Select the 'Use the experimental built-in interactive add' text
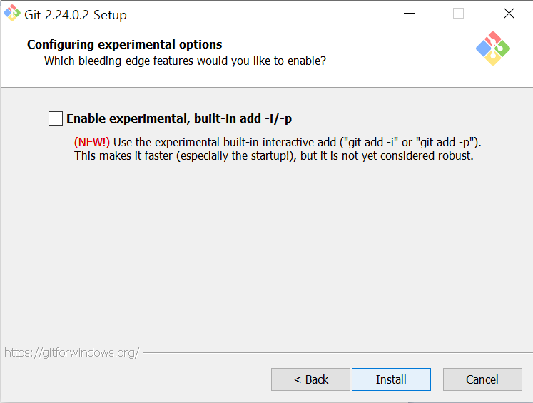The height and width of the screenshot is (403, 533). tap(224, 142)
